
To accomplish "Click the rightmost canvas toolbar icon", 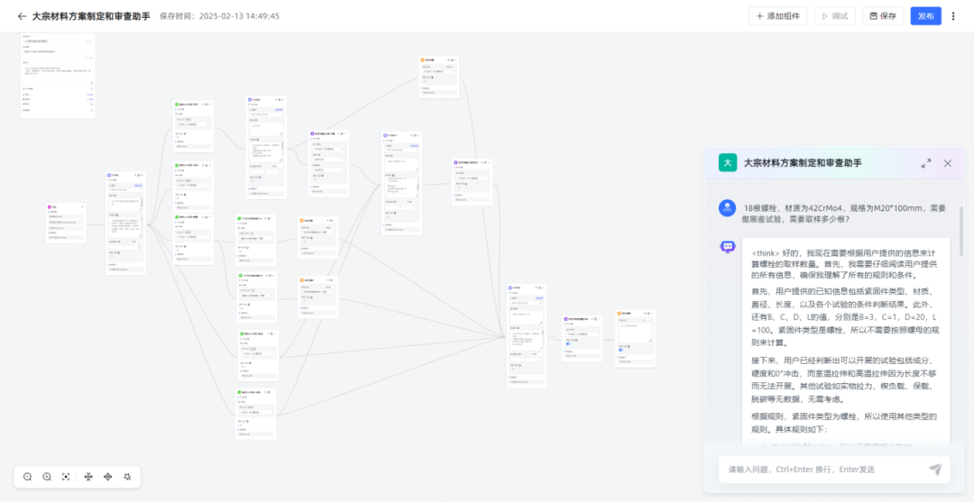I will 128,477.
